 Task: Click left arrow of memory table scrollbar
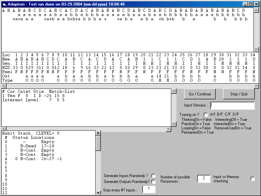(x=4, y=86)
